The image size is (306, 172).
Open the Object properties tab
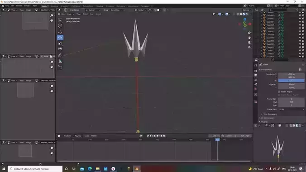[x=256, y=95]
